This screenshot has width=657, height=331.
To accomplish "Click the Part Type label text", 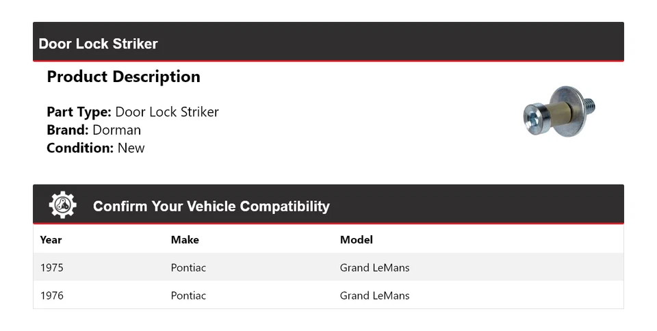I will click(x=79, y=112).
